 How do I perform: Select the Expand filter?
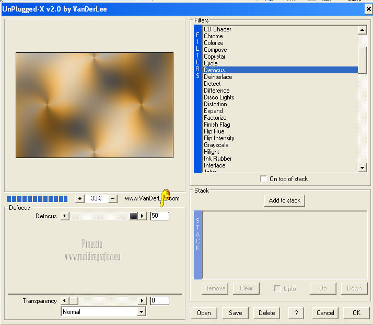click(x=280, y=111)
